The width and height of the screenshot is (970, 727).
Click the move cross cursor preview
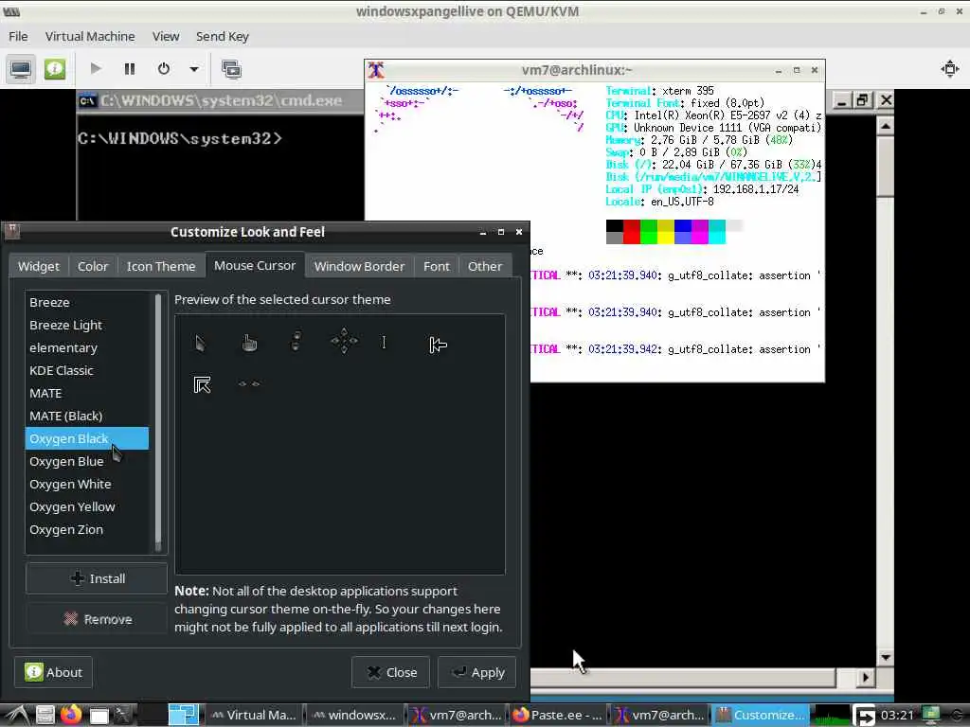pyautogui.click(x=344, y=341)
